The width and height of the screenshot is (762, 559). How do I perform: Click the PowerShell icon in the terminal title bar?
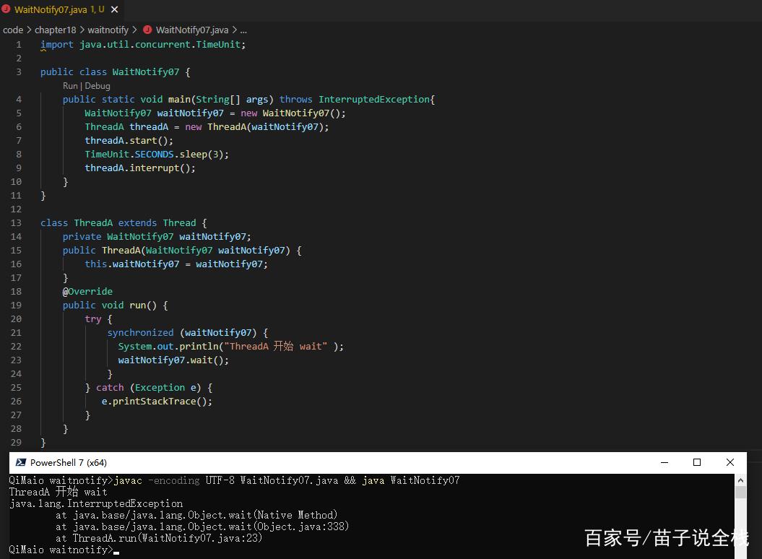pos(20,462)
